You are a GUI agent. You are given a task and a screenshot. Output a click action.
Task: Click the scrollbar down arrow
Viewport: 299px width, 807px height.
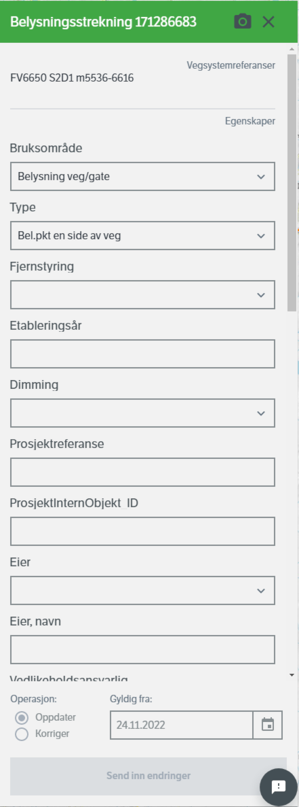click(x=292, y=674)
